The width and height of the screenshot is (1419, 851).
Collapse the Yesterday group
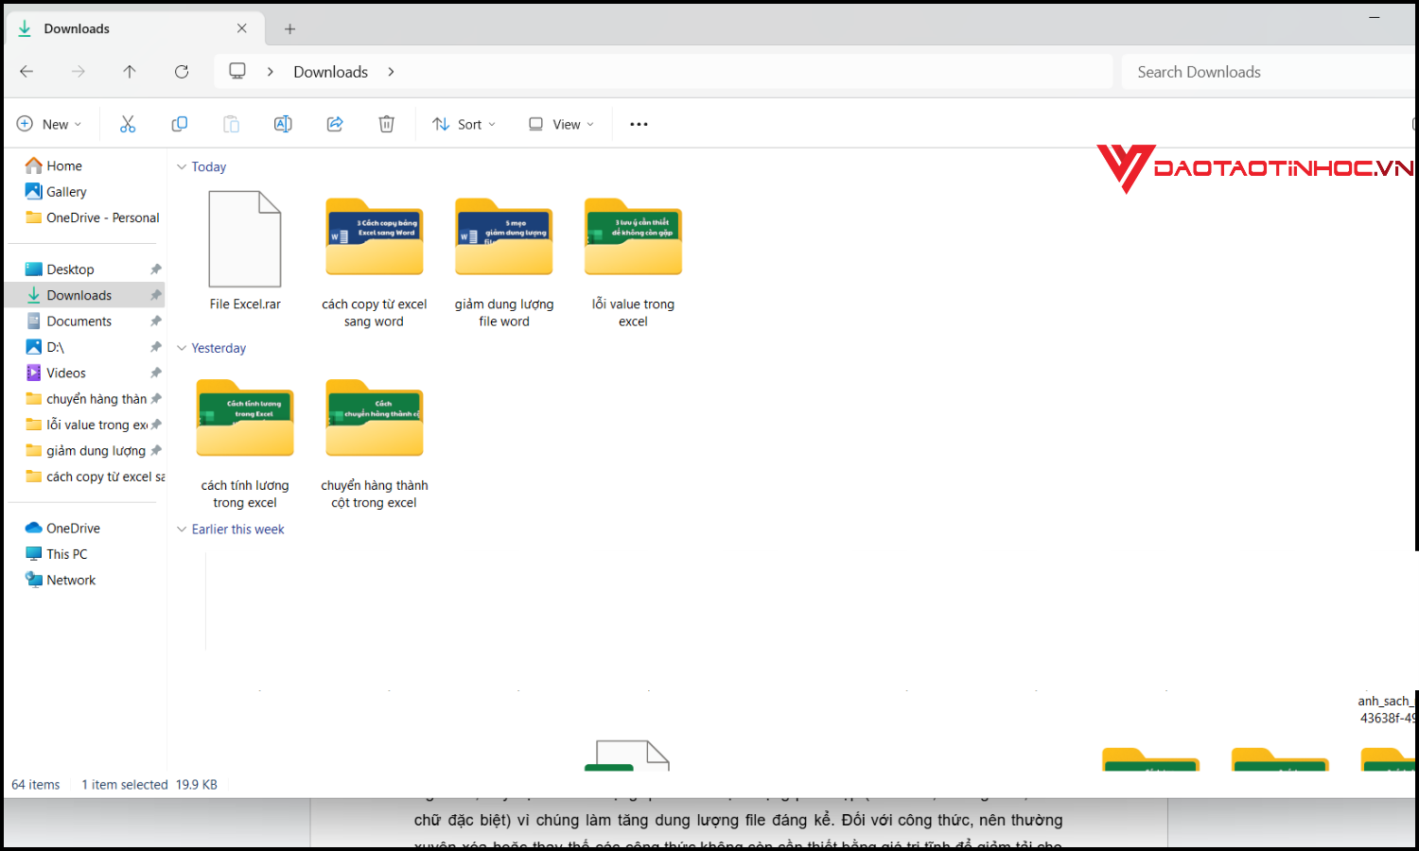pos(182,348)
